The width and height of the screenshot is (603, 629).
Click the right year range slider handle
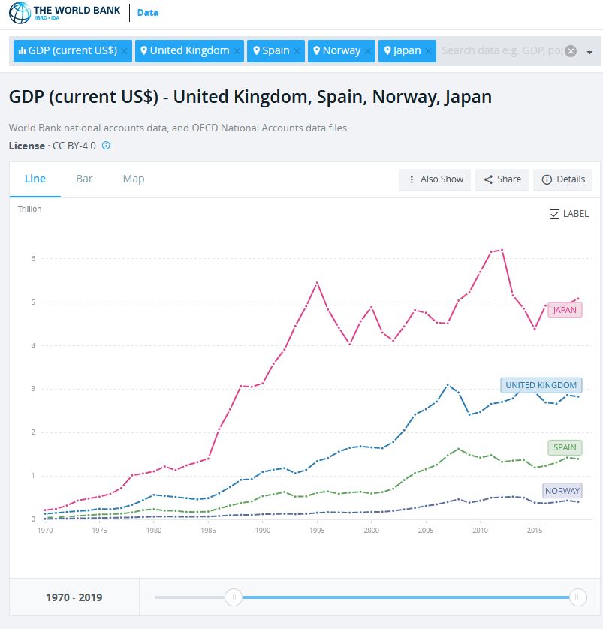(577, 597)
